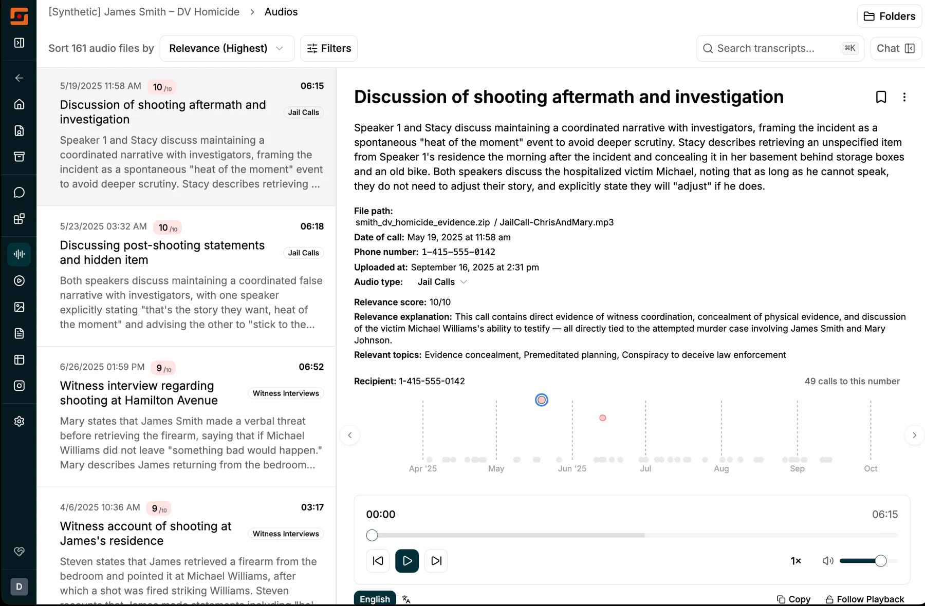Click the back arrow in sidebar
The width and height of the screenshot is (925, 606).
pos(19,78)
